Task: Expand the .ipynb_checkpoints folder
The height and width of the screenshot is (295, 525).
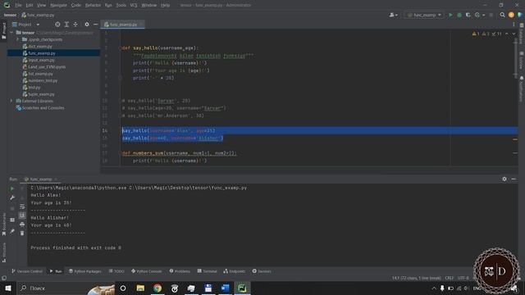Action: pyautogui.click(x=17, y=39)
